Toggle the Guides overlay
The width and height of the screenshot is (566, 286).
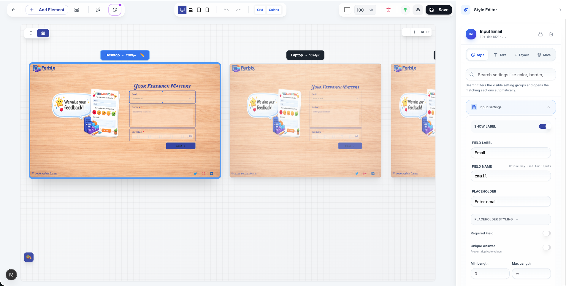pos(274,10)
